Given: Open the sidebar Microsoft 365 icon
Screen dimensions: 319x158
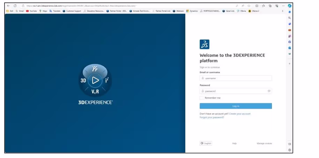Looking at the screenshot, I should click(x=289, y=42).
